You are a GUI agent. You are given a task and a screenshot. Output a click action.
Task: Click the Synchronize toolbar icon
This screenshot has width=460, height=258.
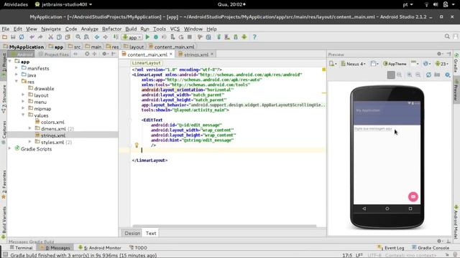coord(22,37)
